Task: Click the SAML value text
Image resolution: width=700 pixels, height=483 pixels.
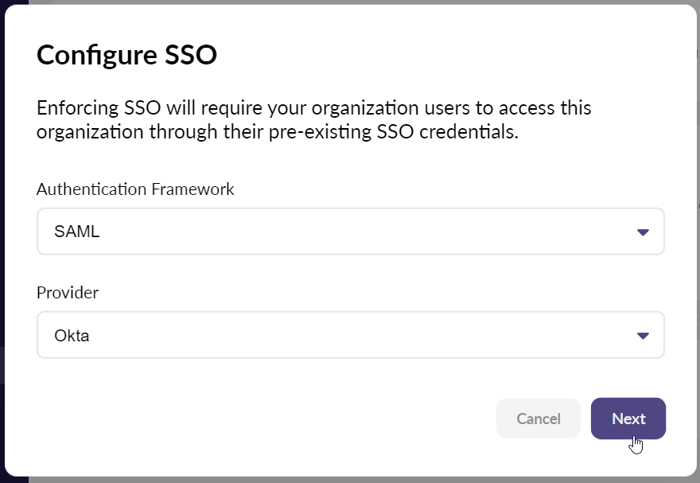Action: pos(77,232)
